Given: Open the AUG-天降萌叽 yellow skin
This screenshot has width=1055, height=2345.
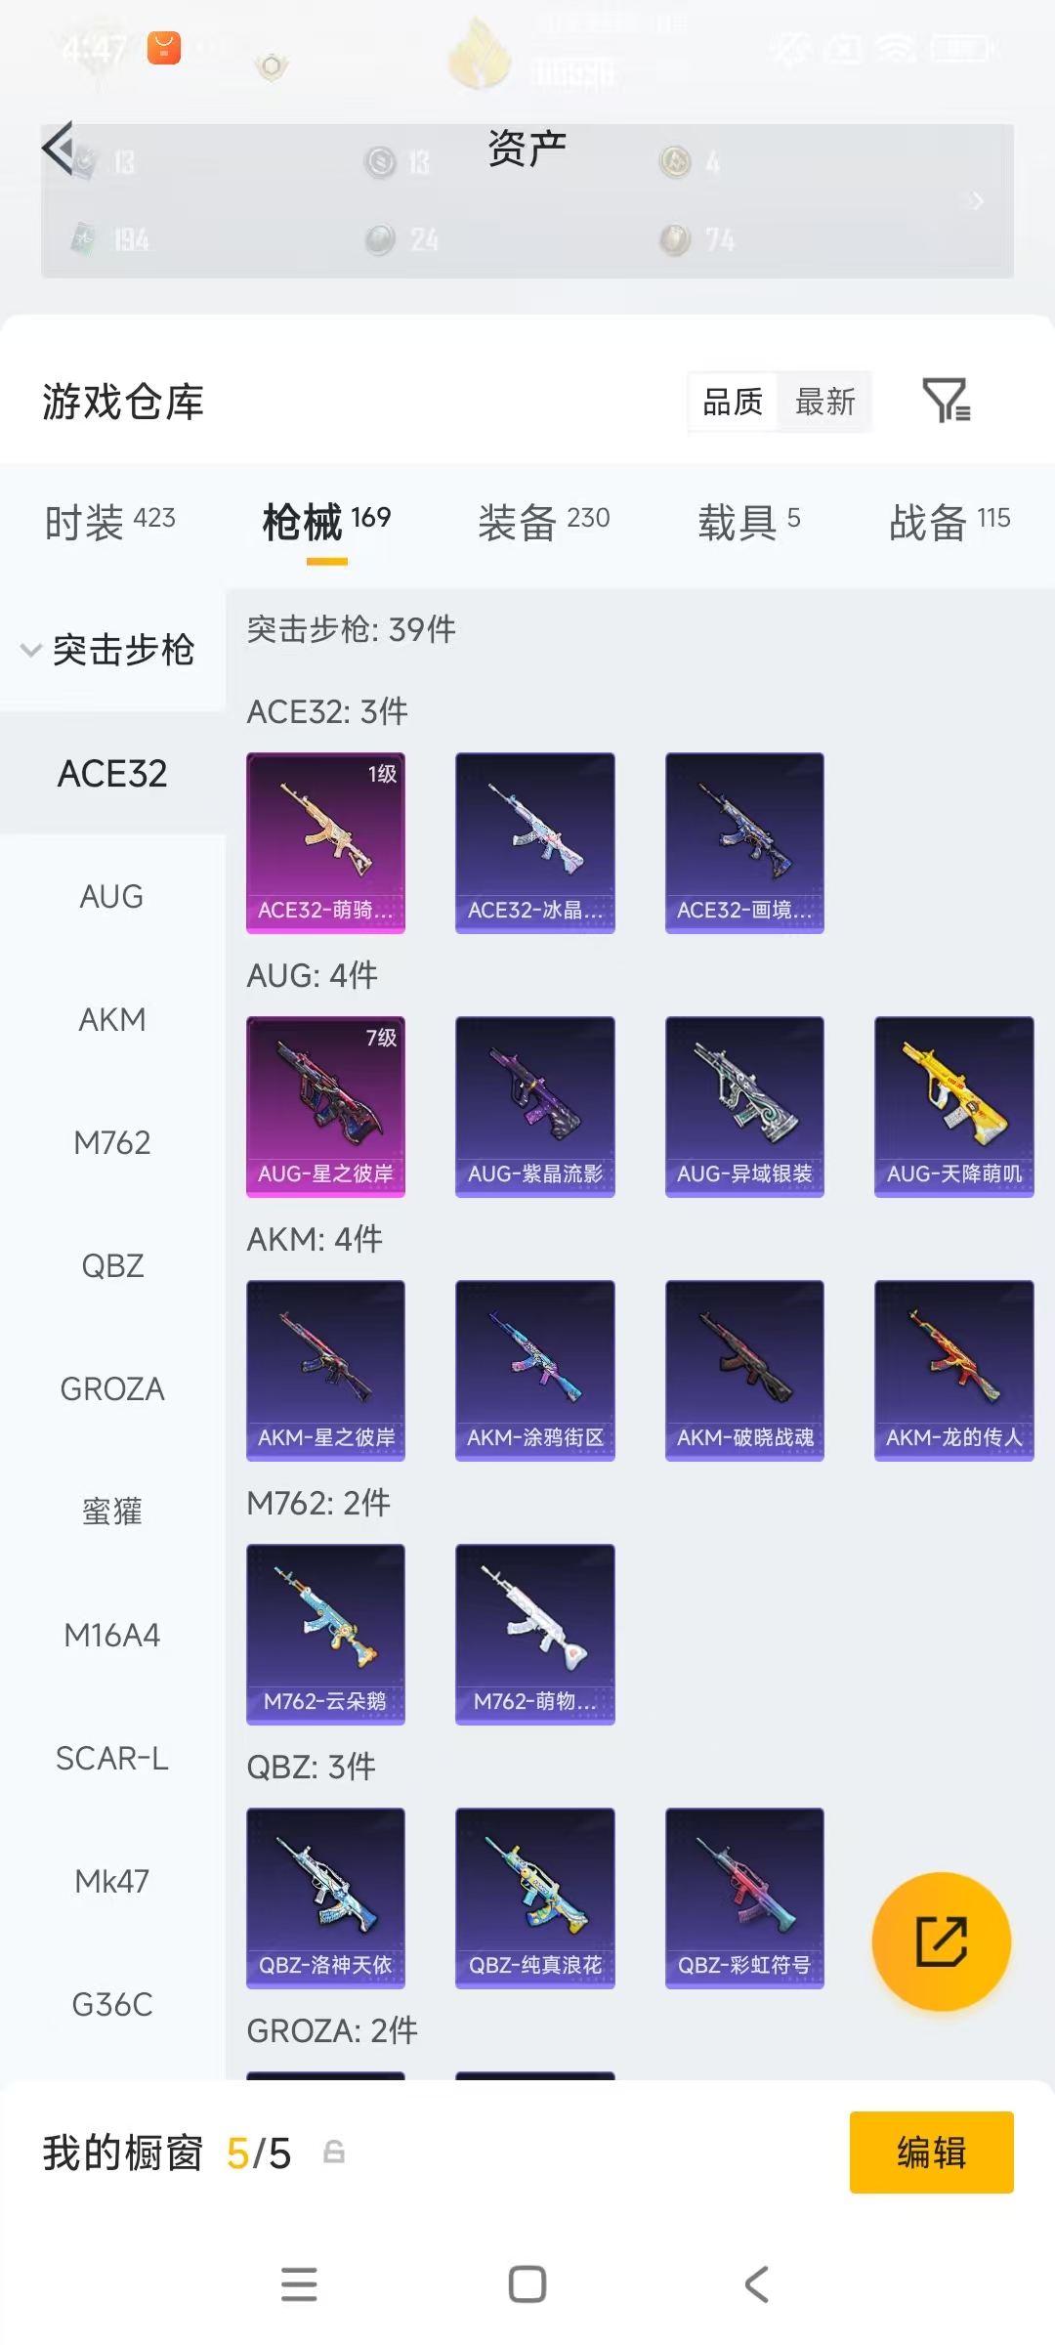Looking at the screenshot, I should click(x=953, y=1106).
